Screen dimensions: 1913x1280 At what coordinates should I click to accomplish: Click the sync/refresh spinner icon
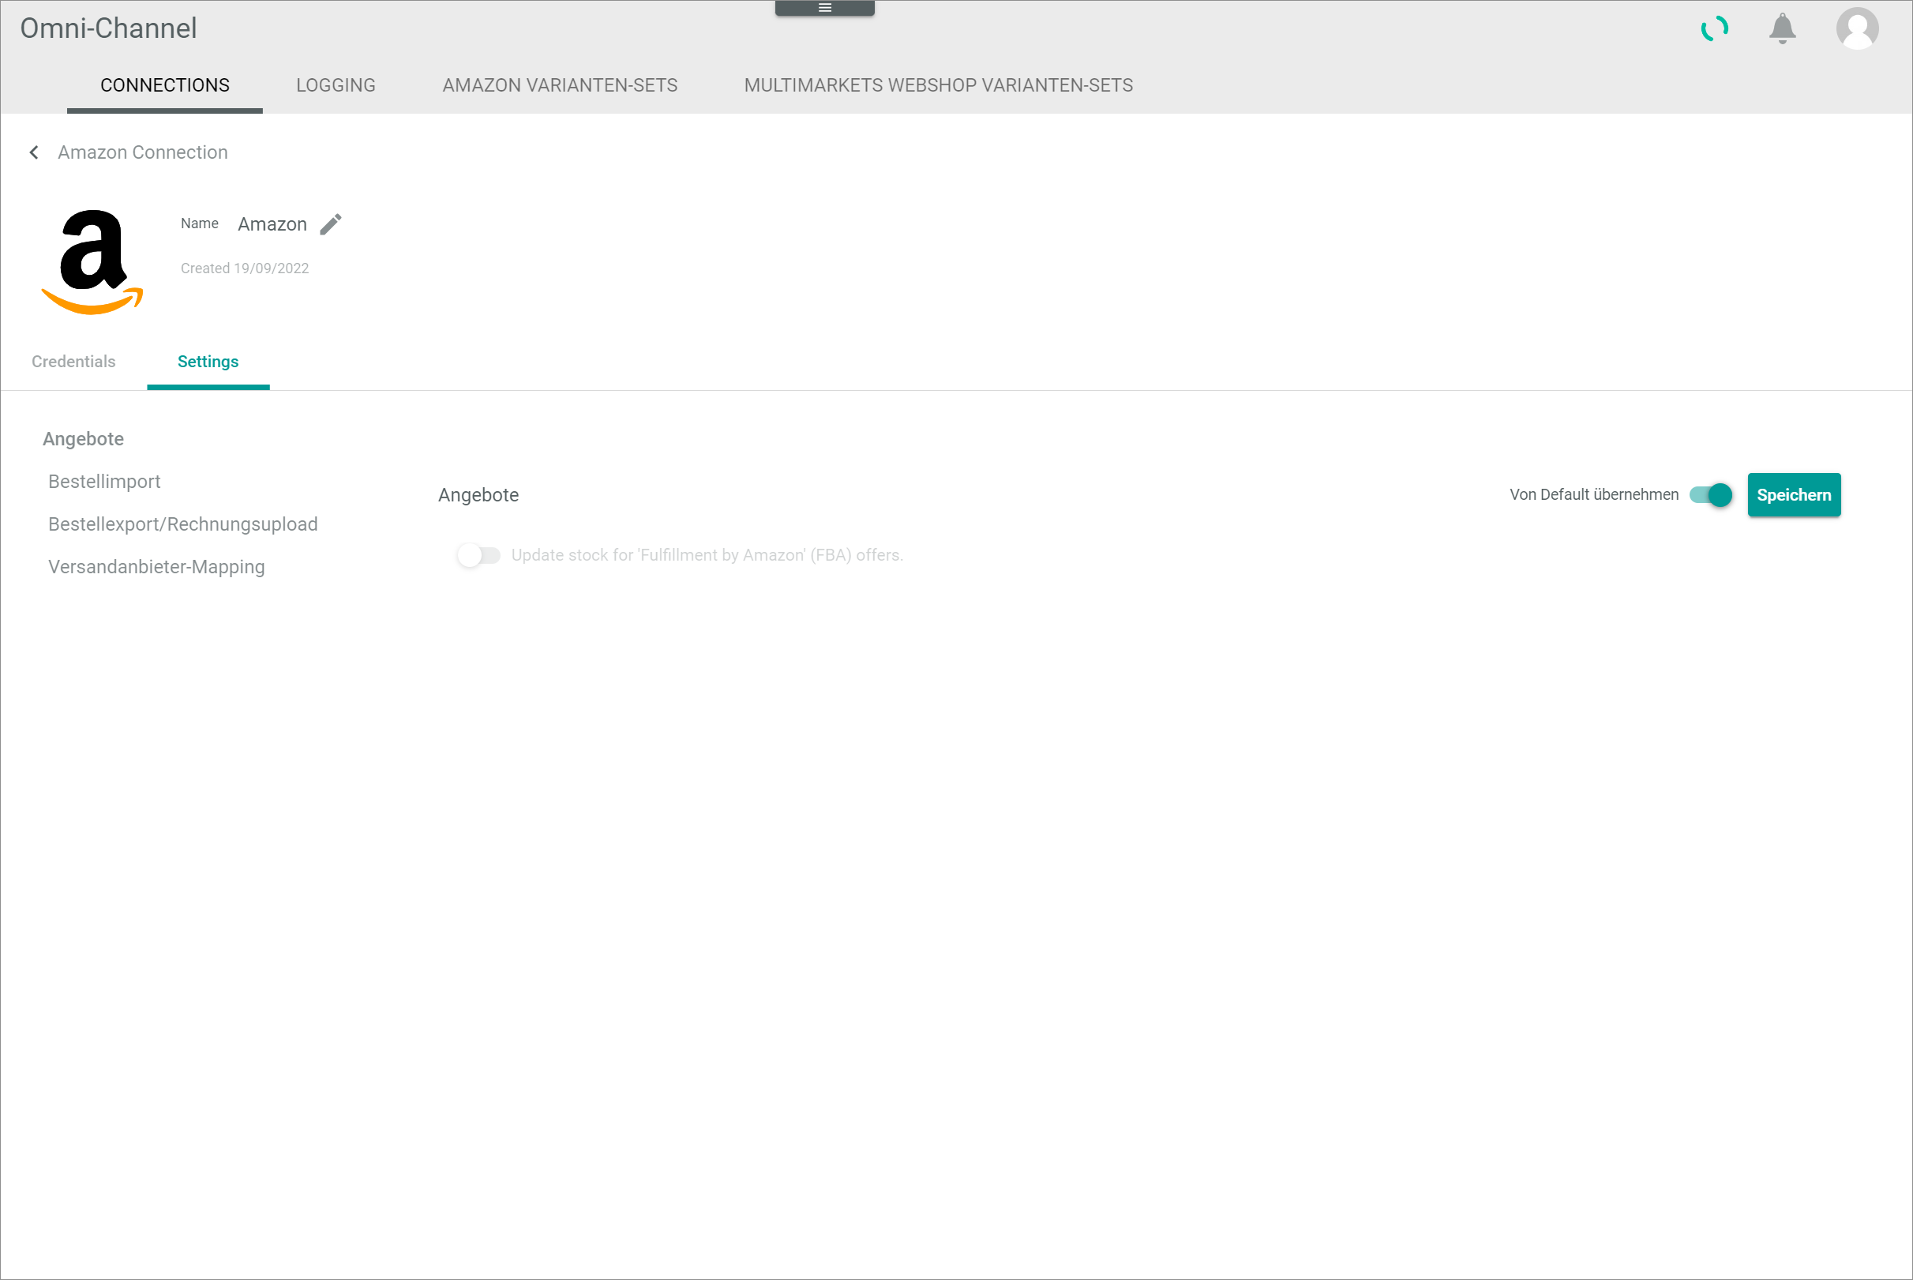coord(1715,28)
